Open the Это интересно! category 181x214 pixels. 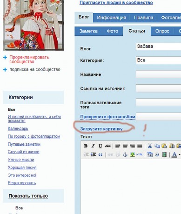point(22,175)
